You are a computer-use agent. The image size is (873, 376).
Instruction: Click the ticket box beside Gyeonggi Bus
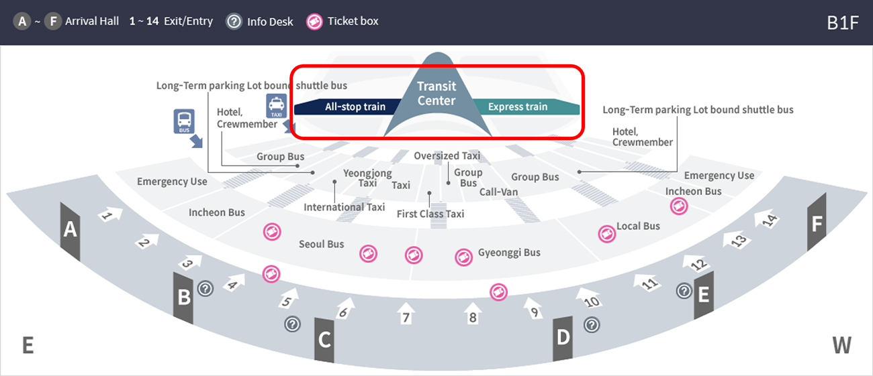(463, 257)
